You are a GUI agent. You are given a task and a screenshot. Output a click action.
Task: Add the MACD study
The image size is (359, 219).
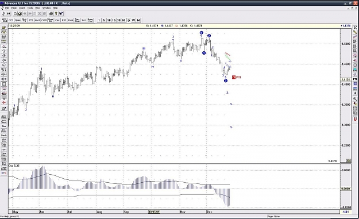pyautogui.click(x=37, y=20)
